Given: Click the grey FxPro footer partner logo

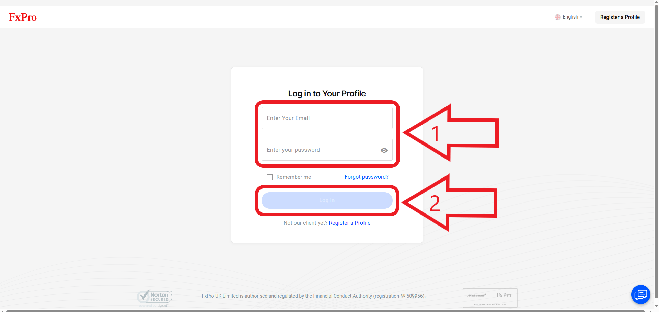Looking at the screenshot, I should [x=504, y=295].
